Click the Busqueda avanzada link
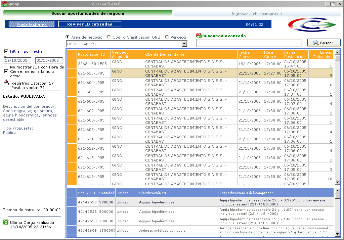The height and width of the screenshot is (240, 344). [x=224, y=36]
